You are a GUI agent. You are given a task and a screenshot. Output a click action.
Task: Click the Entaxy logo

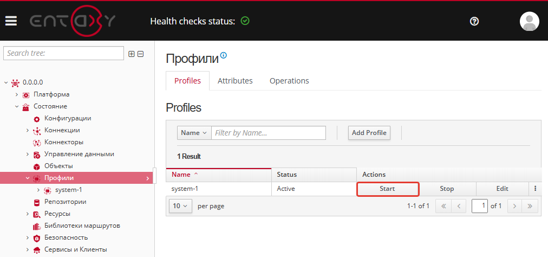tap(72, 21)
